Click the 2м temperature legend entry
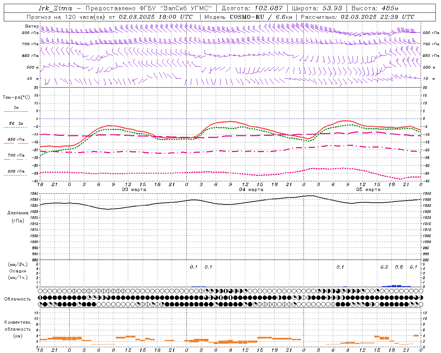Image resolution: width=441 pixels, height=353 pixels. pyautogui.click(x=16, y=108)
